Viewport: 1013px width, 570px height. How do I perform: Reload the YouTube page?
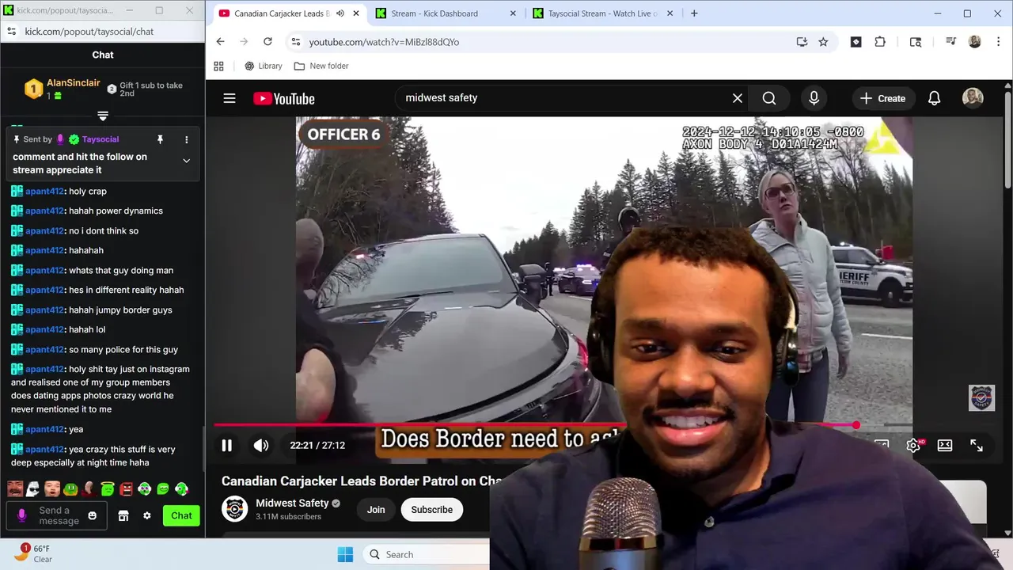coord(267,42)
